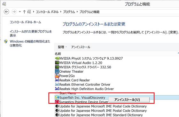The width and height of the screenshot is (179, 117).
Task: Select NVIDIA グラフィックス ドライバー 332.50
Action: click(x=85, y=67)
